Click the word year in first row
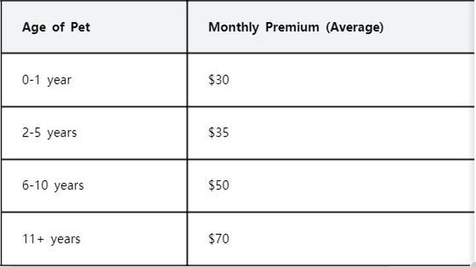This screenshot has height=267, width=476. click(x=59, y=80)
